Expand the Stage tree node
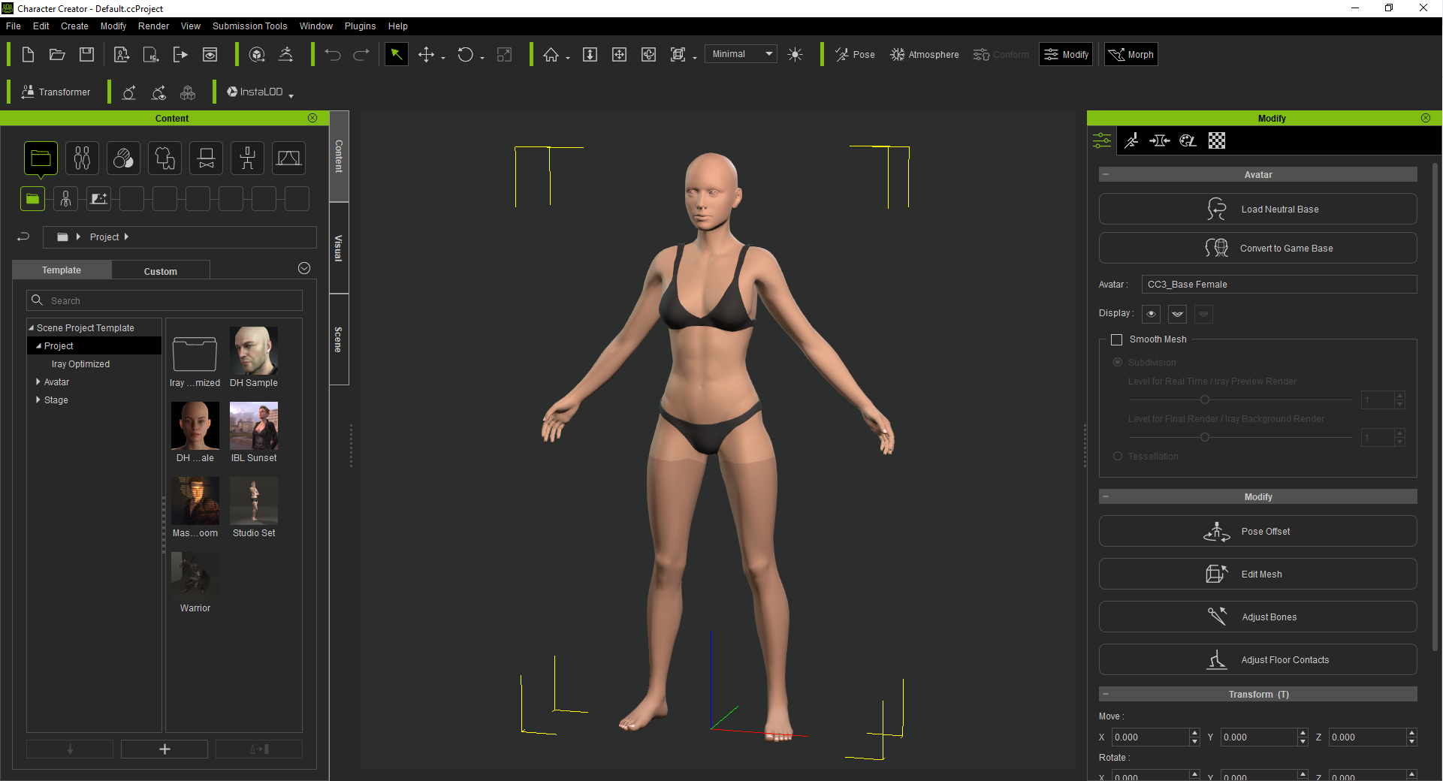 click(38, 400)
